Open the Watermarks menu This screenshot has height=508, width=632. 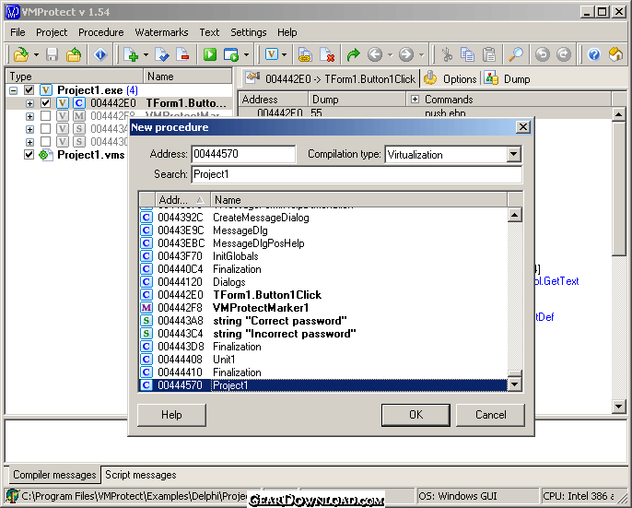click(161, 32)
